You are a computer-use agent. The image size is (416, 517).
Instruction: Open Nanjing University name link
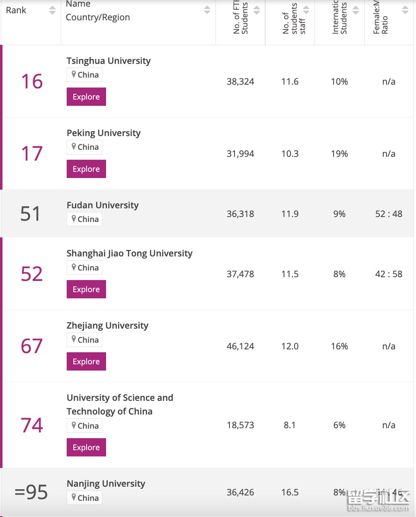click(106, 484)
